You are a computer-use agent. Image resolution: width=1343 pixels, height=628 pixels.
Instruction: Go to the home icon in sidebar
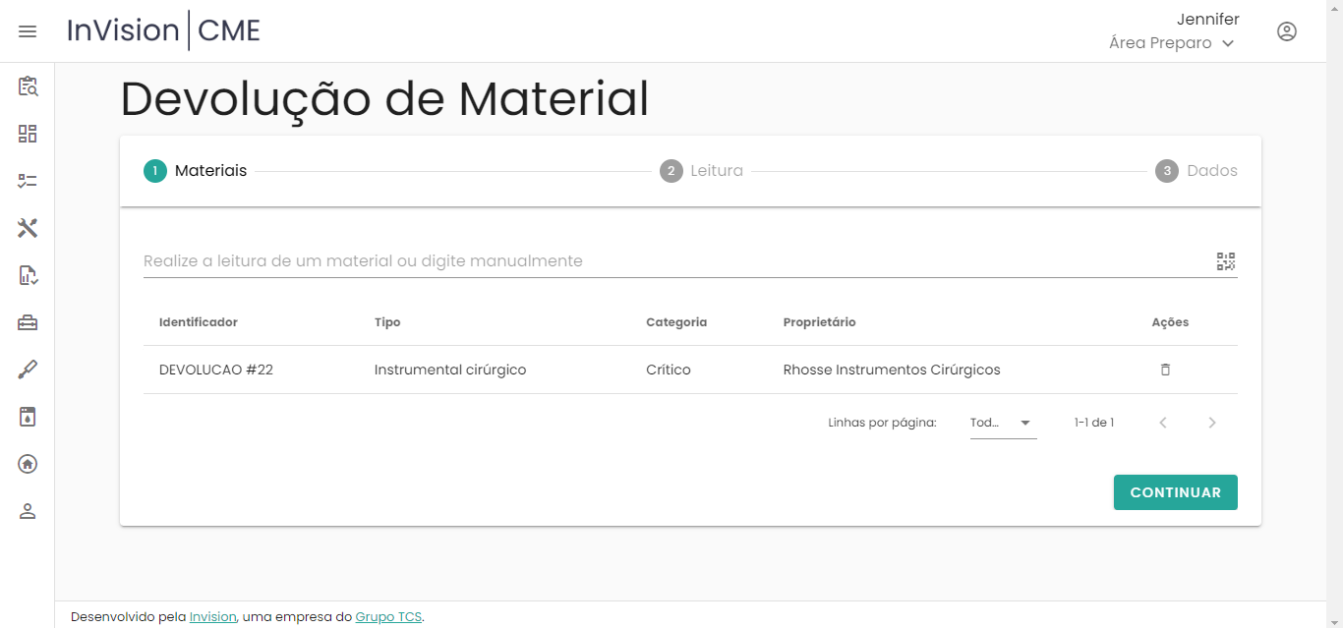click(x=28, y=464)
